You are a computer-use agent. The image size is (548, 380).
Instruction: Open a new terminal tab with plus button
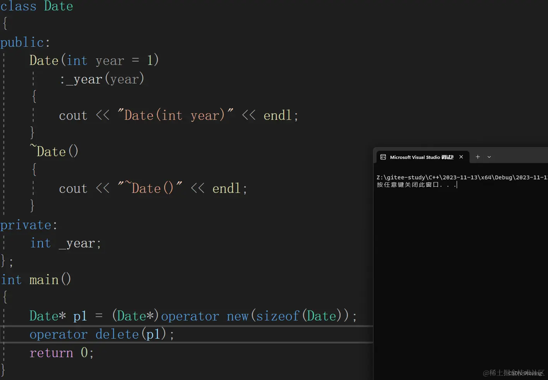[478, 157]
